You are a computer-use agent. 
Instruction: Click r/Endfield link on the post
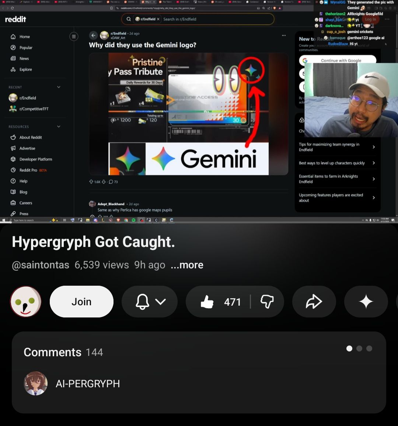[118, 34]
